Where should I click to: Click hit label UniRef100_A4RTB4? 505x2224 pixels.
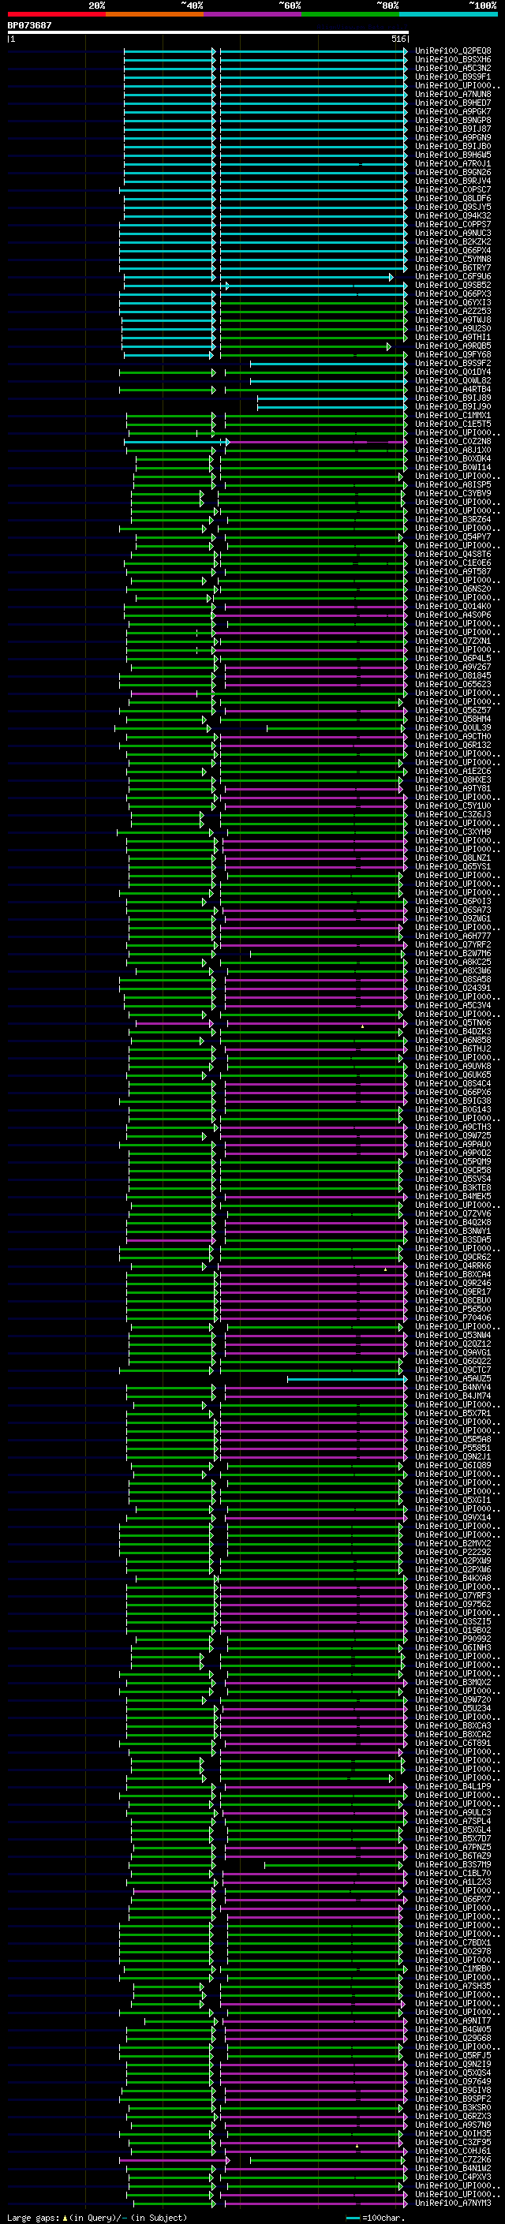pyautogui.click(x=453, y=390)
